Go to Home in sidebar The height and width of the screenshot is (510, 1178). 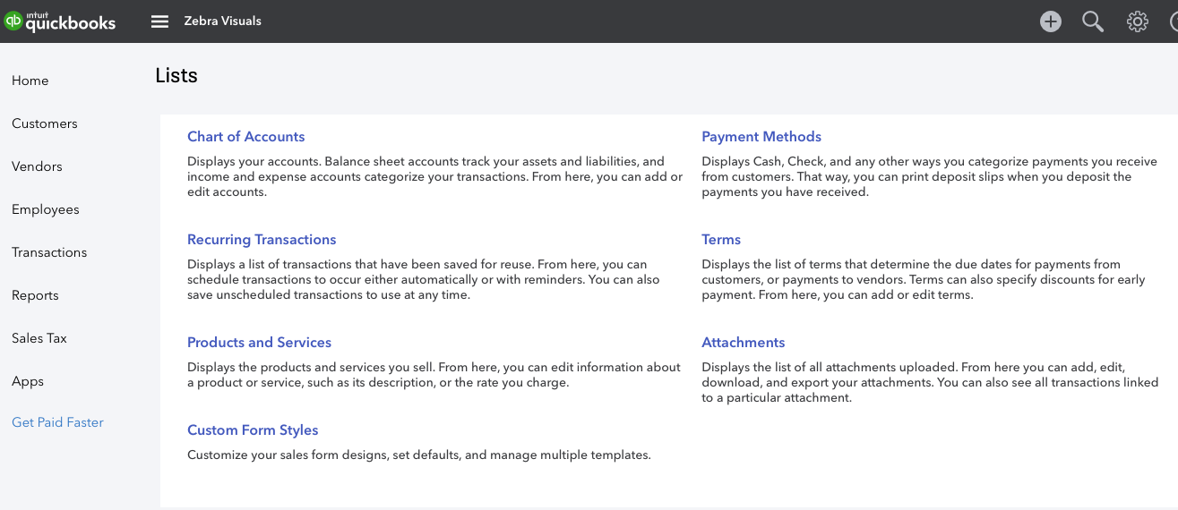[x=30, y=81]
